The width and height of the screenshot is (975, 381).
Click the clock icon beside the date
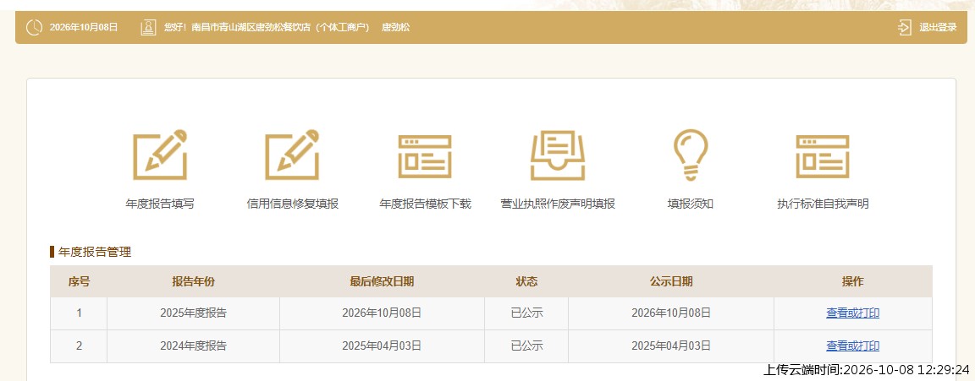click(x=34, y=27)
